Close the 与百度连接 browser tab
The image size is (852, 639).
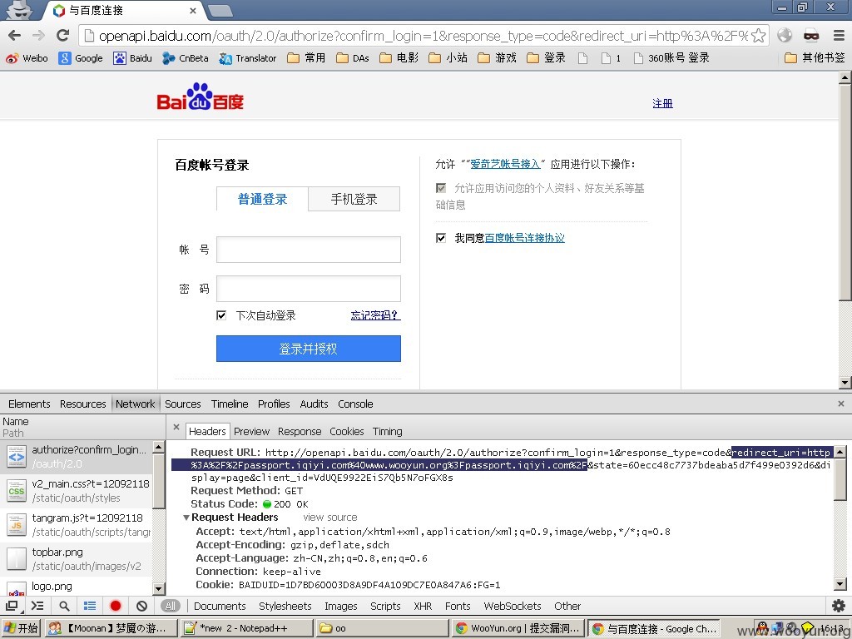click(193, 11)
